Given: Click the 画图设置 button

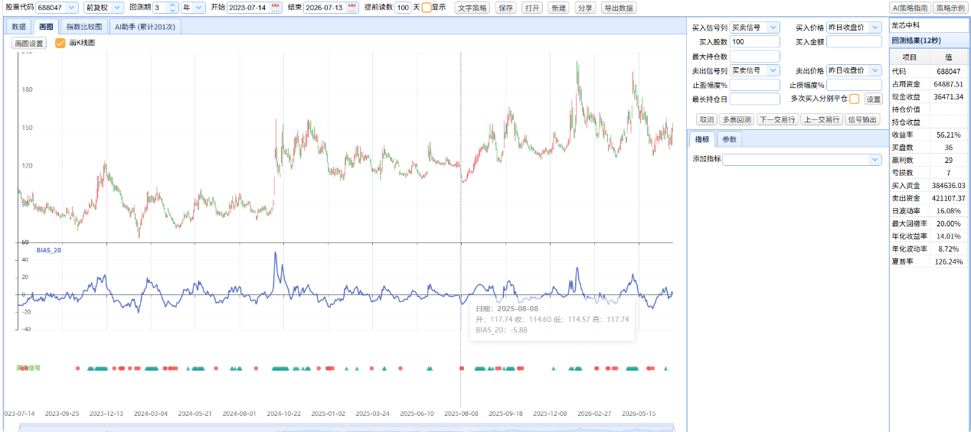Looking at the screenshot, I should point(29,44).
